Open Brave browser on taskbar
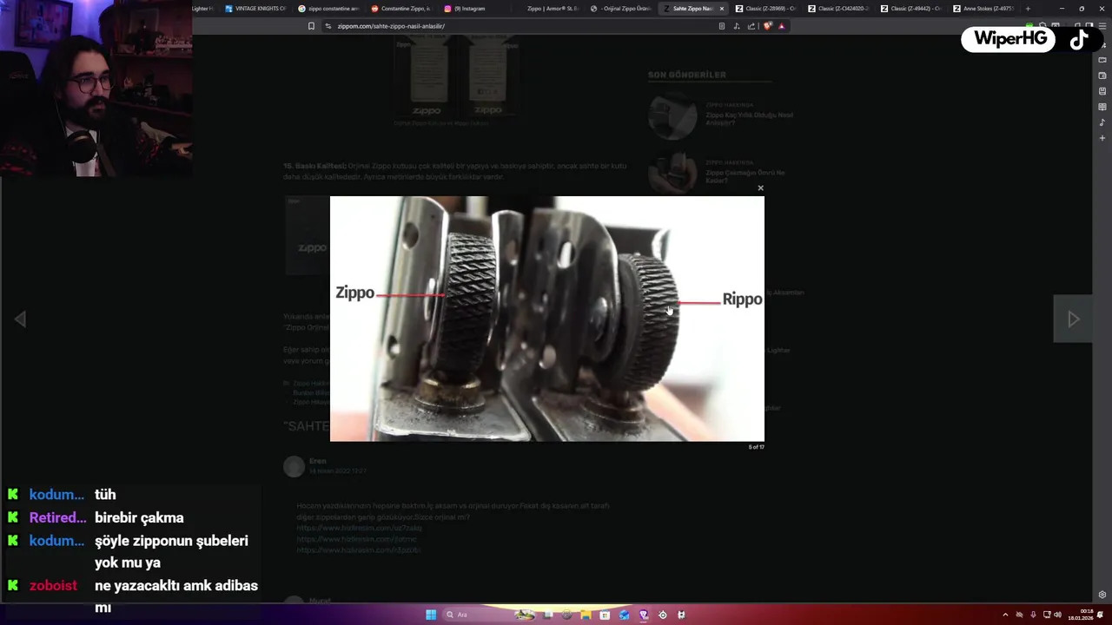Screen dimensions: 1112x625 tap(644, 615)
